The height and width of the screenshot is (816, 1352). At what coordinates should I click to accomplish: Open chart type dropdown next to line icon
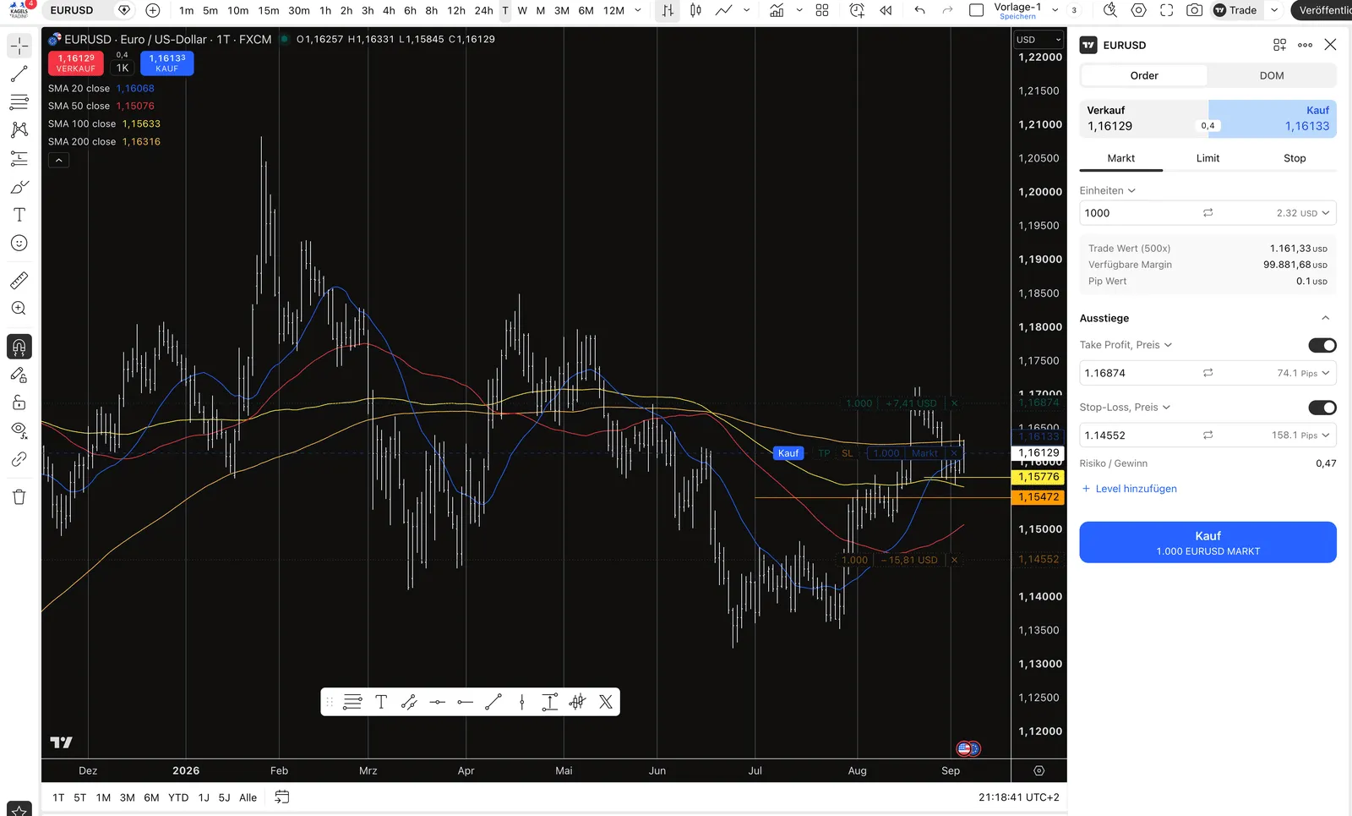tap(747, 10)
